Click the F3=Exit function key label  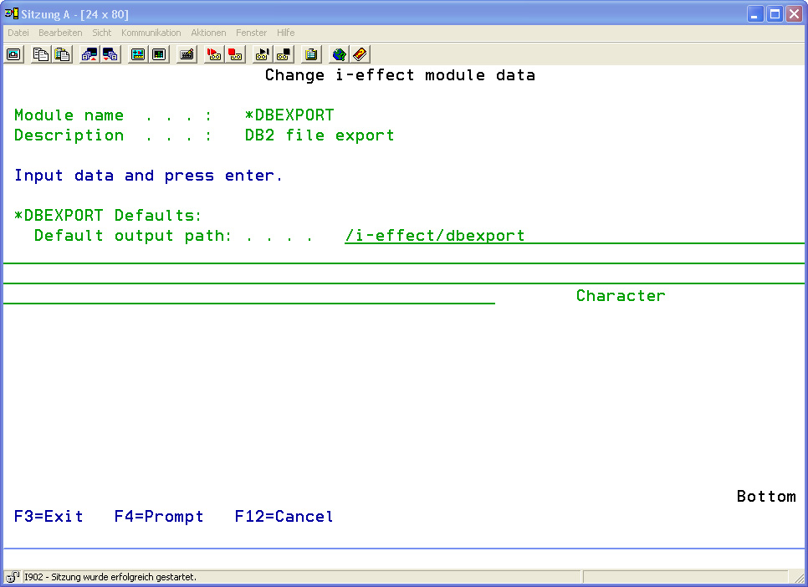click(49, 517)
